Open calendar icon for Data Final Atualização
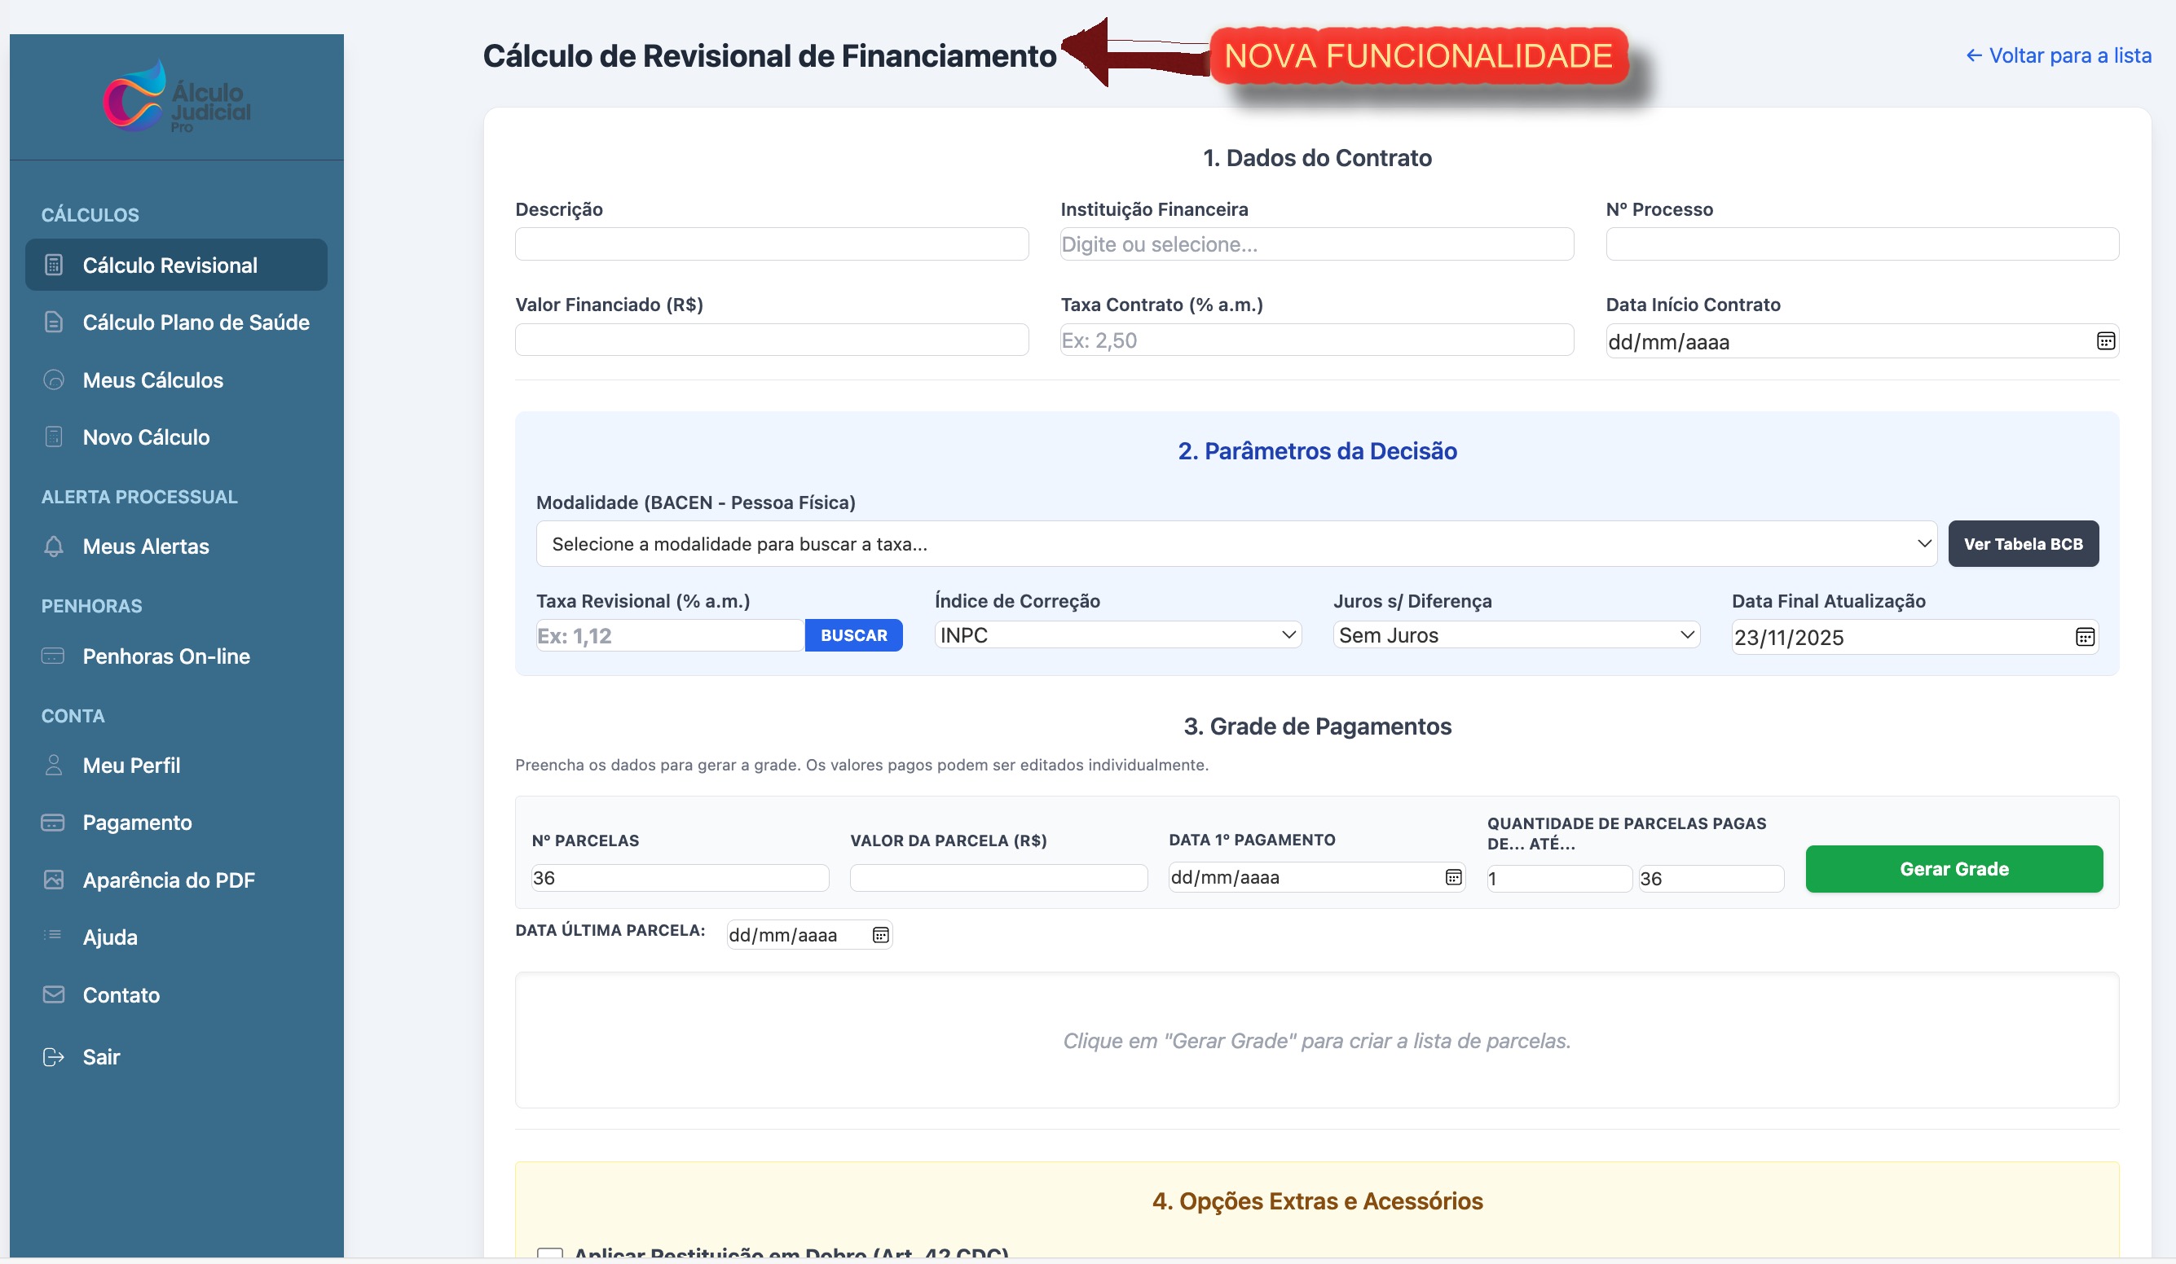 point(2085,637)
